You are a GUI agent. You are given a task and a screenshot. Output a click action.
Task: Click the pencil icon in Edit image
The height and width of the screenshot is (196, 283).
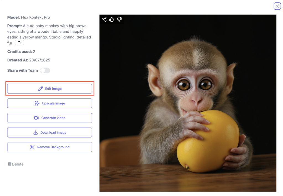40,89
